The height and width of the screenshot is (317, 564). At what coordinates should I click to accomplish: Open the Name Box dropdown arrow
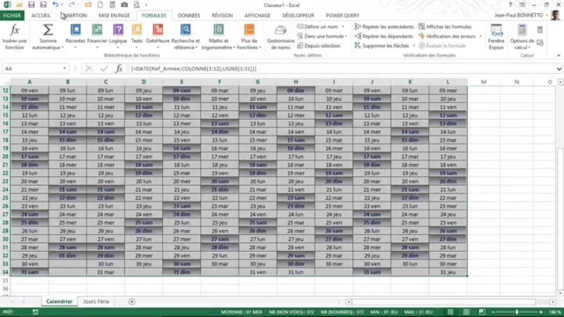point(65,69)
